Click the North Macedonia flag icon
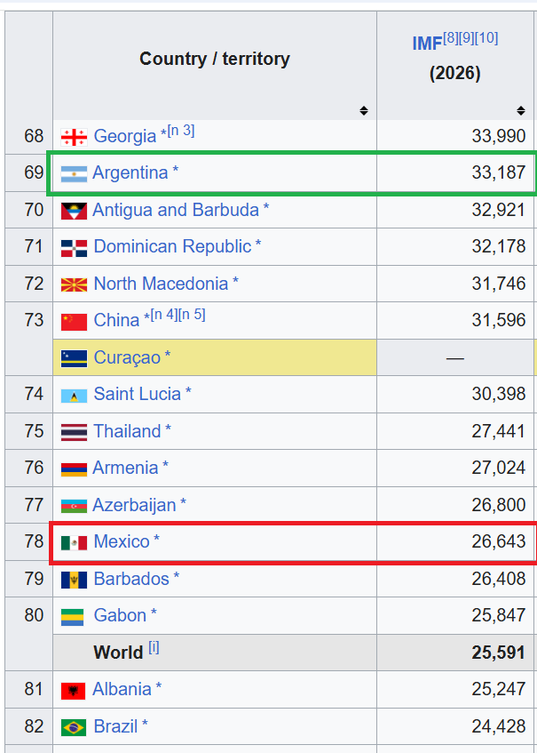Image resolution: width=537 pixels, height=753 pixels. coord(74,284)
